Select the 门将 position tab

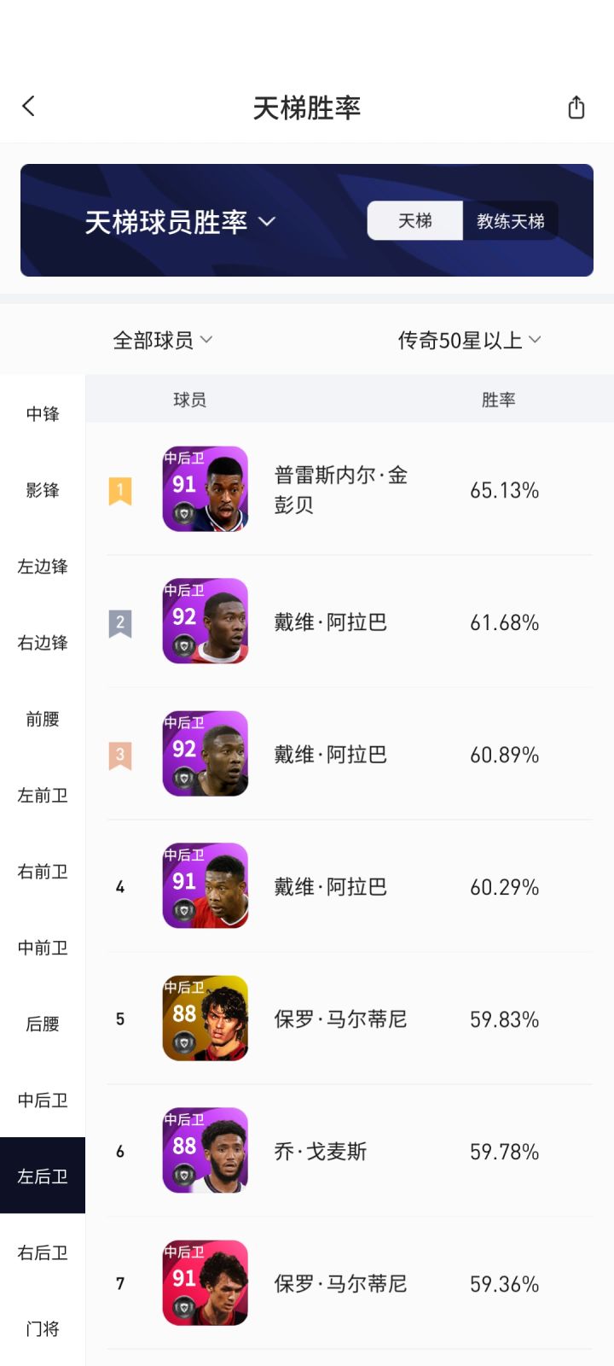pyautogui.click(x=43, y=1328)
